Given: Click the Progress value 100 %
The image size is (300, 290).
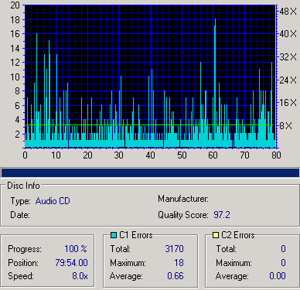Looking at the screenshot, I should pyautogui.click(x=76, y=249).
